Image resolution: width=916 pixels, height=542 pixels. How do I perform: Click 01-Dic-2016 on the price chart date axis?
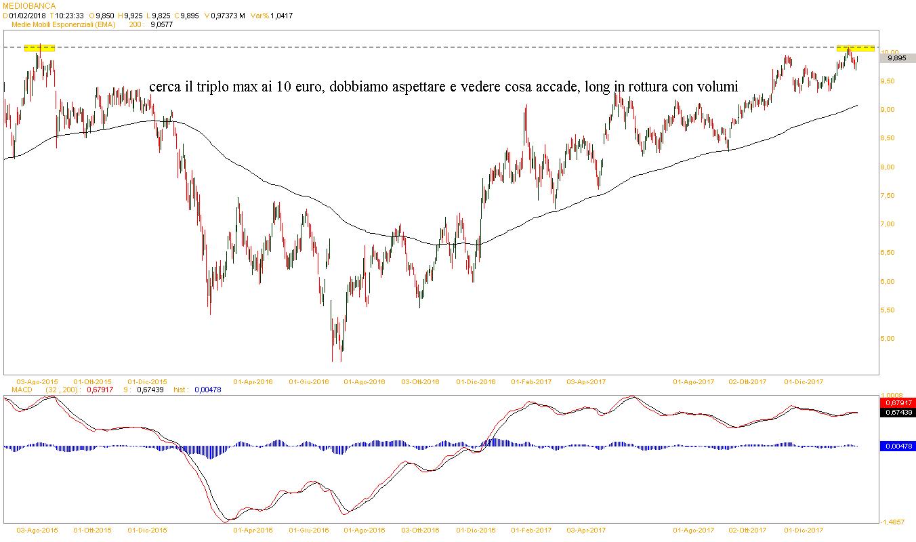point(475,382)
